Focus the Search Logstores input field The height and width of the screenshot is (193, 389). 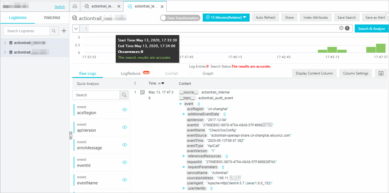(x=26, y=31)
